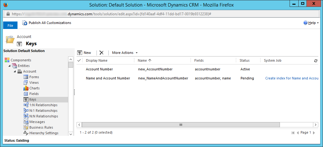Click the Active status cell
This screenshot has width=323, height=147.
coord(245,69)
